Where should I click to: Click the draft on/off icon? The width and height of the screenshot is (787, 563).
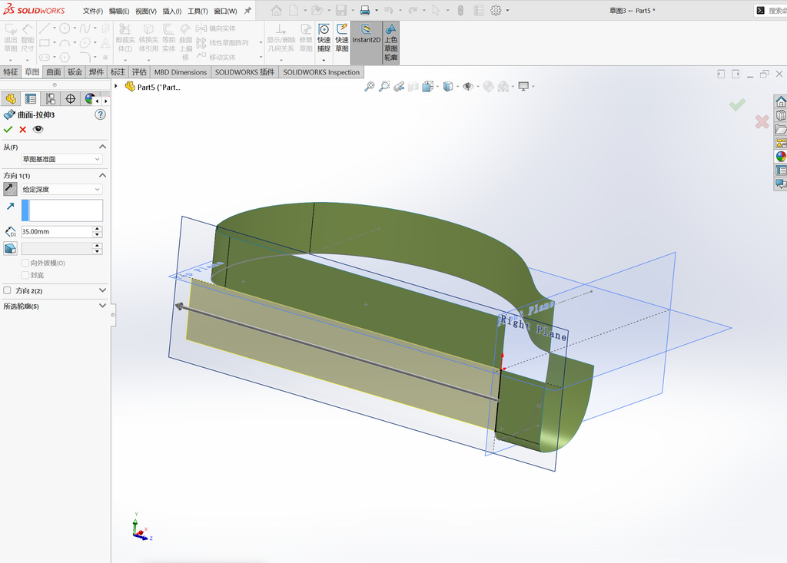coord(10,248)
